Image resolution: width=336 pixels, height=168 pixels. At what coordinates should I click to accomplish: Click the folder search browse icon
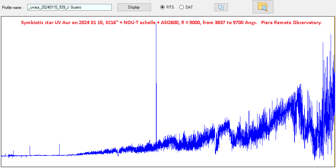pyautogui.click(x=263, y=7)
